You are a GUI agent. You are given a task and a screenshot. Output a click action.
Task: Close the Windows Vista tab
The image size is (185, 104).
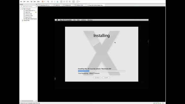click(x=85, y=5)
